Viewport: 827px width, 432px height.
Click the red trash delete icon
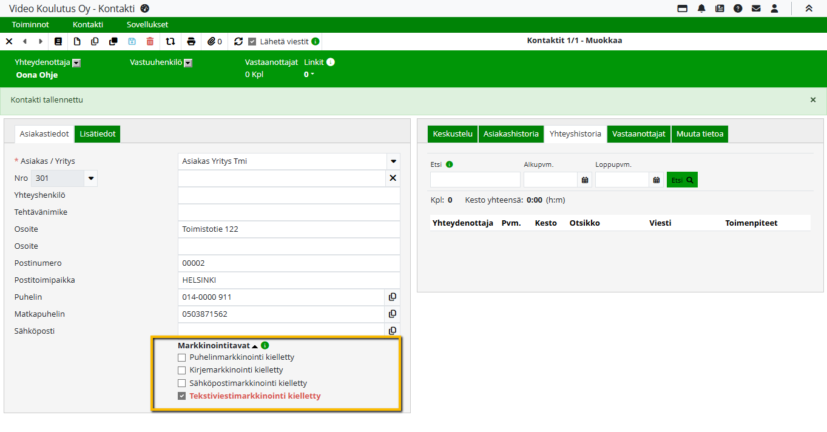tap(150, 41)
